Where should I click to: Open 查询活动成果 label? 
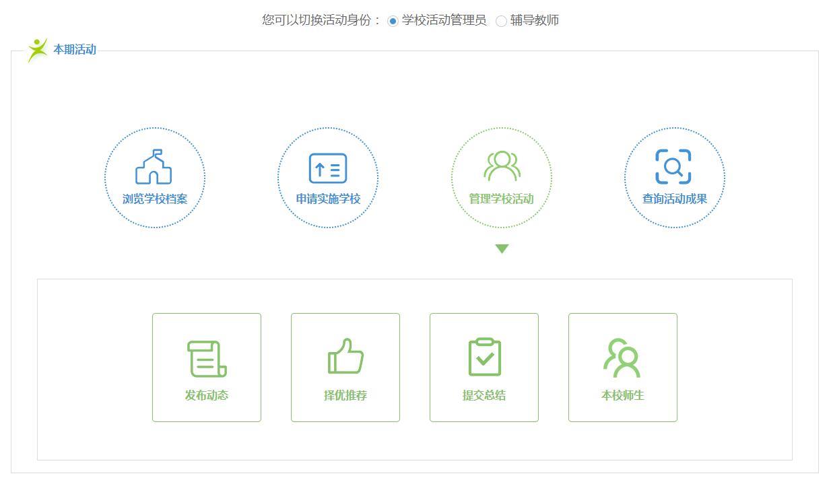click(x=675, y=199)
